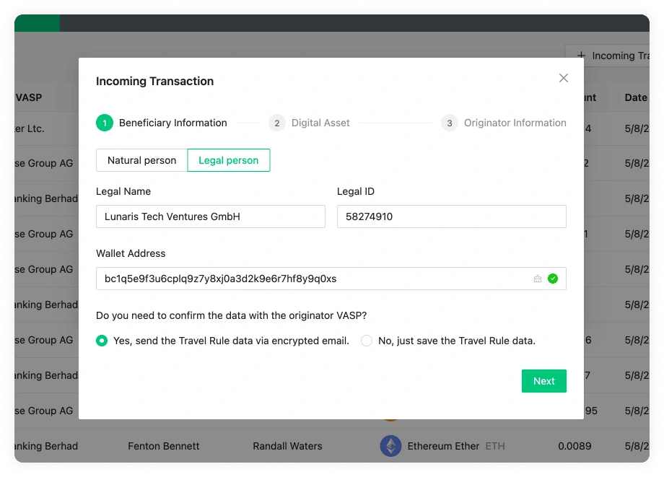The image size is (664, 477).
Task: Choose 'No, just save the Travel Rule data'
Action: tap(367, 341)
